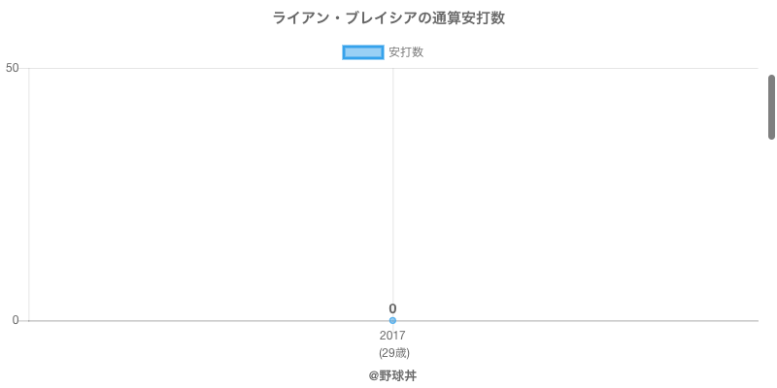Viewport: 777px width, 388px height.
Task: Click the left vertical y-axis line
Action: (x=29, y=194)
